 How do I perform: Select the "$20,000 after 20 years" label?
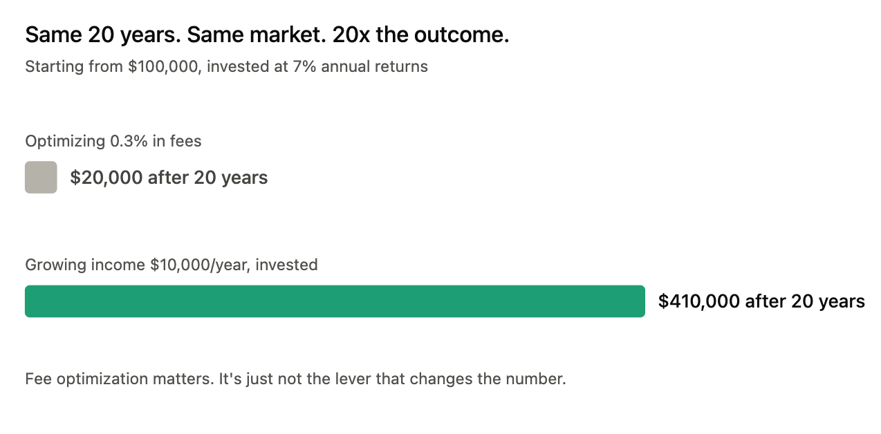(x=169, y=178)
